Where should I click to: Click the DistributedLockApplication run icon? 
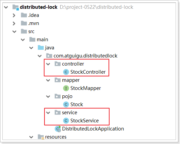click(x=58, y=129)
